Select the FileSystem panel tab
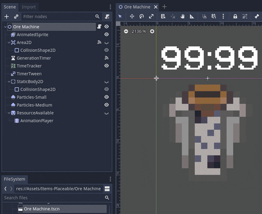Image resolution: width=262 pixels, height=214 pixels. (x=15, y=179)
